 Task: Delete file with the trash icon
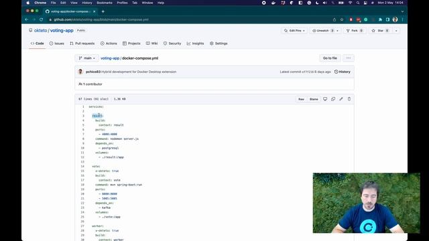(x=349, y=99)
